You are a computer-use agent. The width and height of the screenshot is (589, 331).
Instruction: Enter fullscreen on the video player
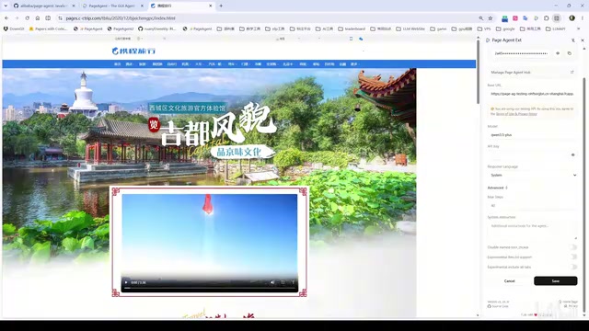pyautogui.click(x=283, y=282)
